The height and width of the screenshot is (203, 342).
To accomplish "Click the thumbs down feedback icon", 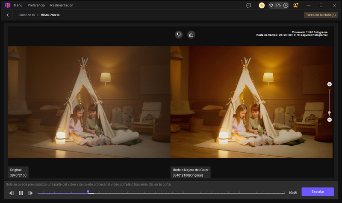I will click(179, 35).
